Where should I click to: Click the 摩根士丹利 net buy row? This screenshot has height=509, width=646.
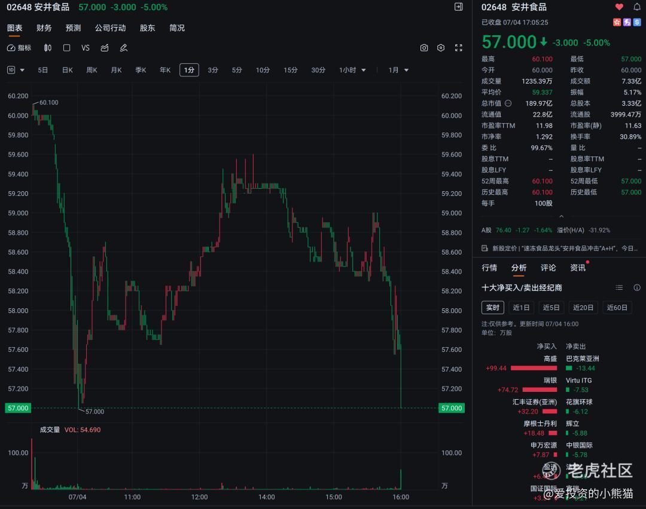540,428
